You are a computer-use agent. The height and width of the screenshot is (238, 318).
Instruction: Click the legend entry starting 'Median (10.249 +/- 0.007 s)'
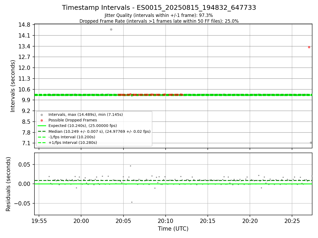pos(99,131)
